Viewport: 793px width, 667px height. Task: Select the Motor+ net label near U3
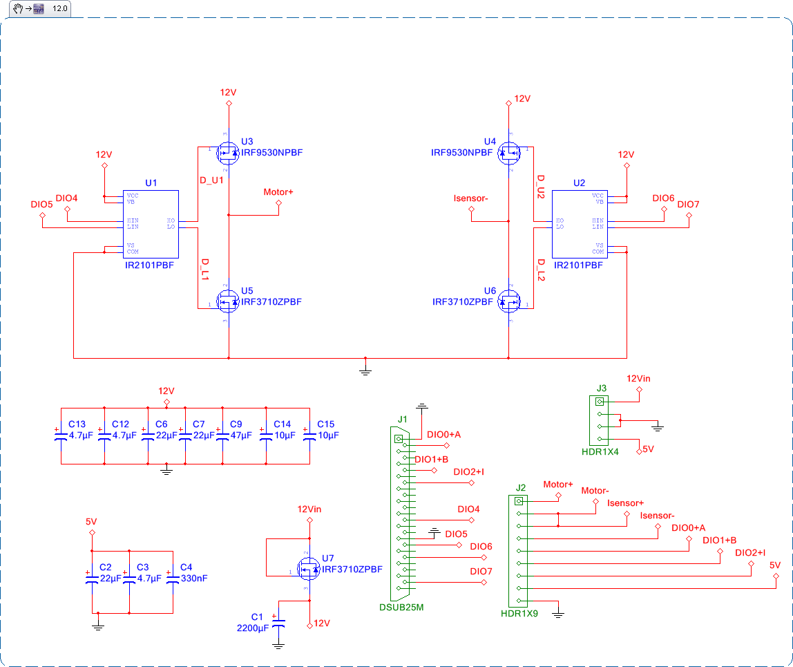coord(277,193)
